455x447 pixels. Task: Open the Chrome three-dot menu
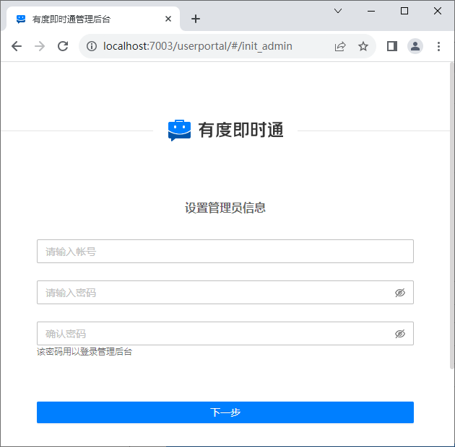coord(438,46)
